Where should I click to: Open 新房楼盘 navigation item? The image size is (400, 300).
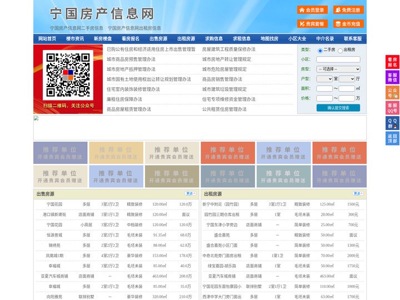[x=103, y=39]
